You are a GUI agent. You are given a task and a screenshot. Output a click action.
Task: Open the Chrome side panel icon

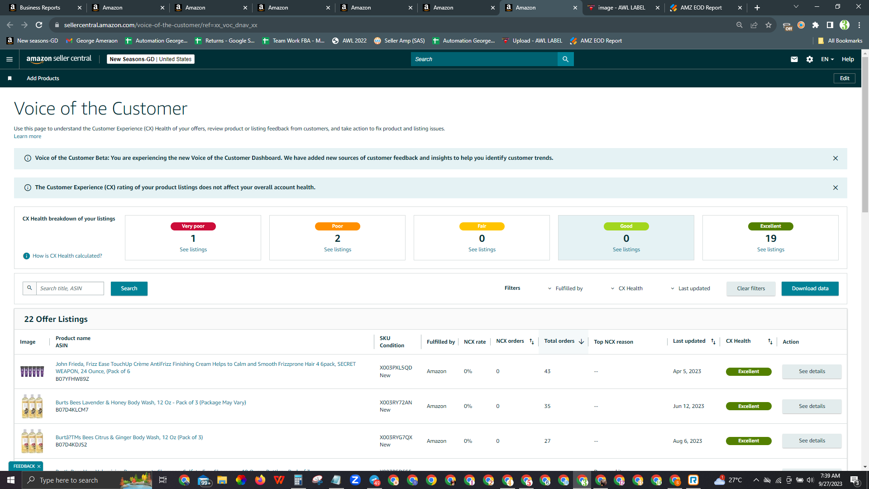click(x=830, y=25)
